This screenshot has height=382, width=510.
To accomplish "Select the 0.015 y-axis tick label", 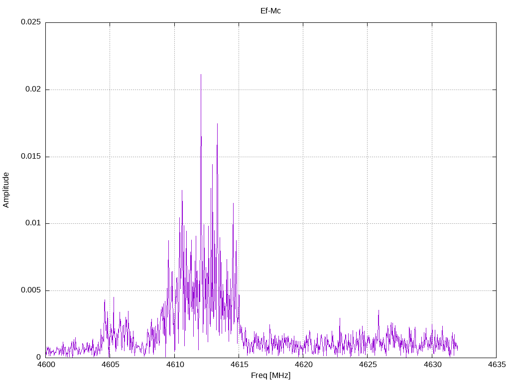I will (x=30, y=157).
